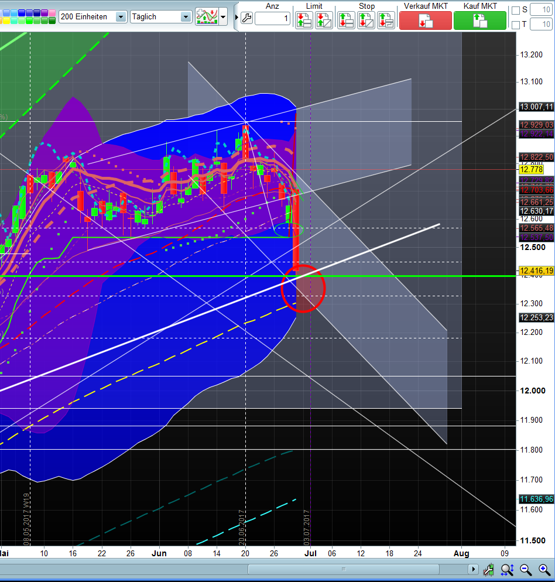The height and width of the screenshot is (582, 555).
Task: Select the purple color swatch
Action: coord(44,13)
